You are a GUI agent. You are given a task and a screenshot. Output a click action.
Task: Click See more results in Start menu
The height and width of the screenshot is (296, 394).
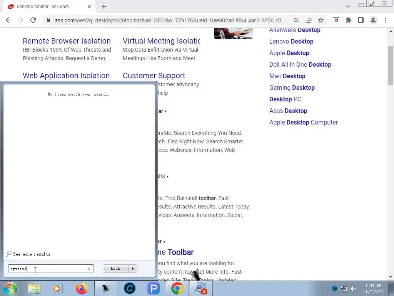[x=28, y=254]
